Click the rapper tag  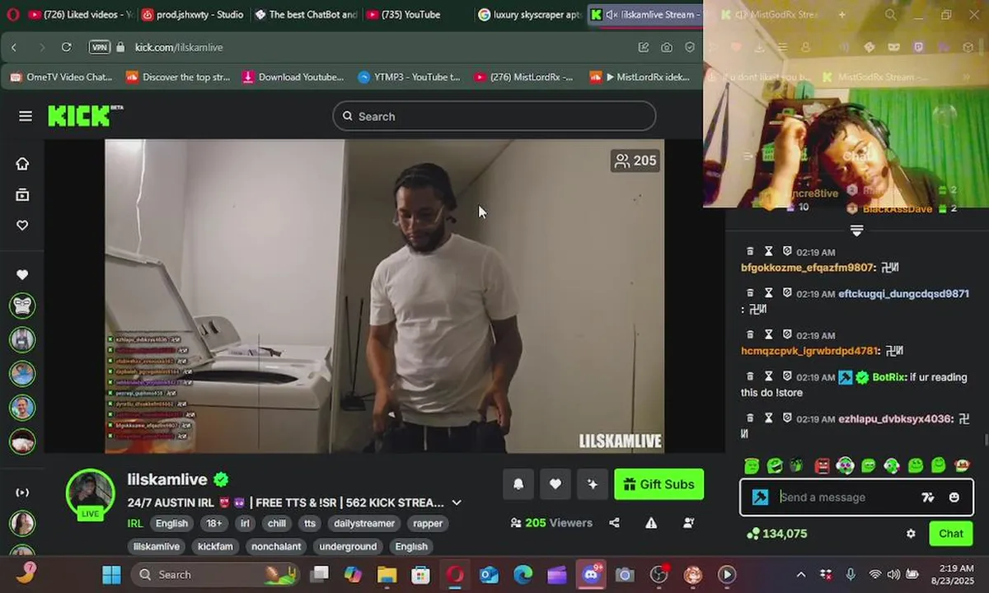coord(428,523)
